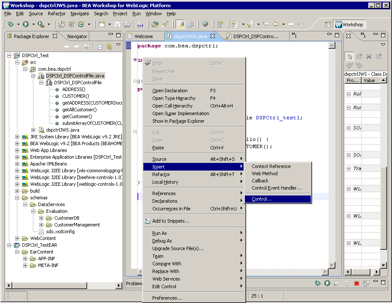
Task: Choose Web Method in Insert submenu
Action: [278, 174]
